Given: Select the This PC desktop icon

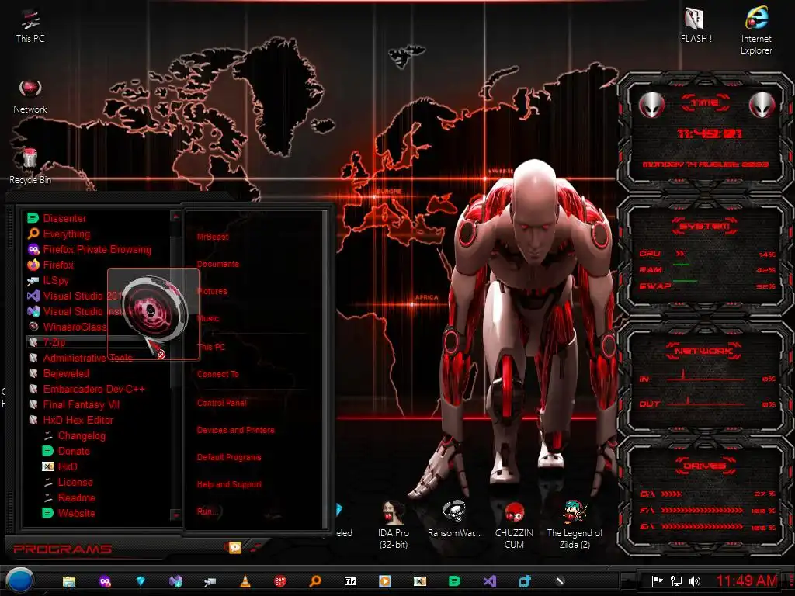Looking at the screenshot, I should point(30,26).
